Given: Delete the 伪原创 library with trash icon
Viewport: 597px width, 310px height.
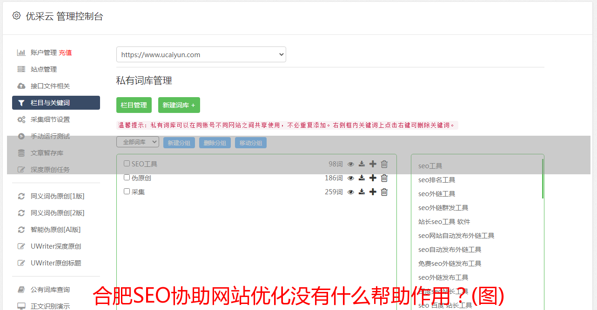Looking at the screenshot, I should pyautogui.click(x=384, y=178).
